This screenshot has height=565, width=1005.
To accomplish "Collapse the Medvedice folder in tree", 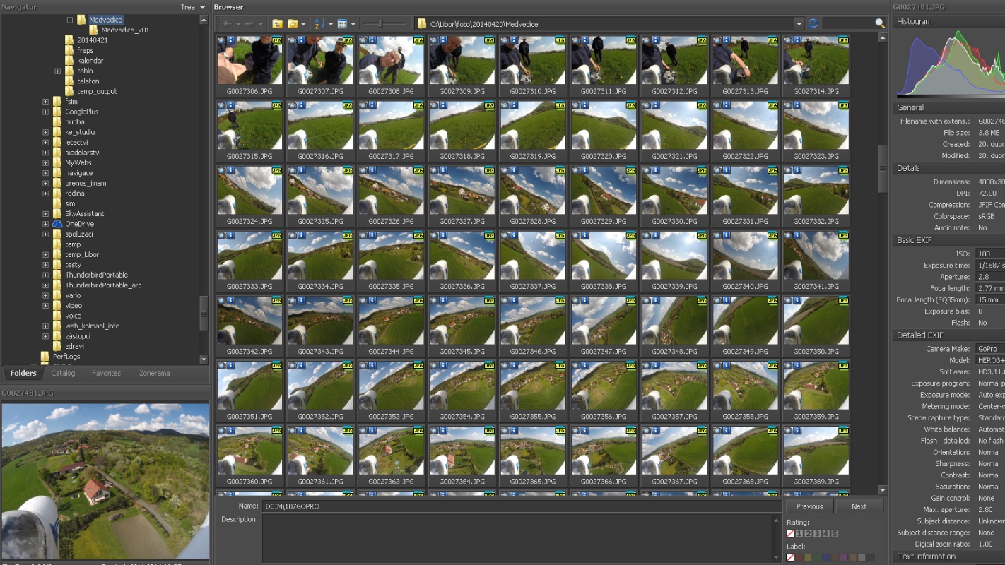I will click(x=70, y=20).
